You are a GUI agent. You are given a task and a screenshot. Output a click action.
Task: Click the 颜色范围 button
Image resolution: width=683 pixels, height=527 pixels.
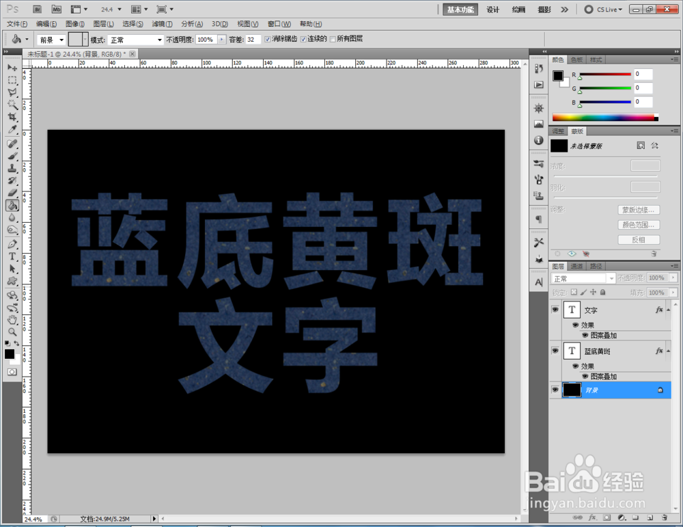(x=639, y=225)
